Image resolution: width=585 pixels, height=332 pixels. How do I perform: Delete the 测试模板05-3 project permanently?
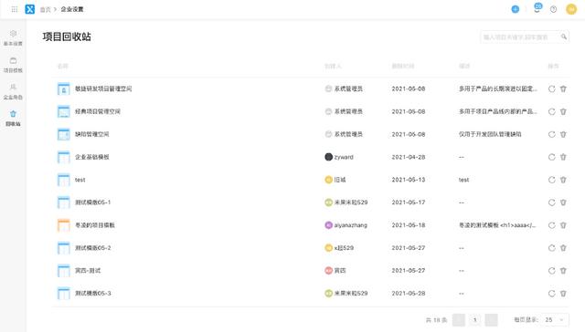click(563, 294)
